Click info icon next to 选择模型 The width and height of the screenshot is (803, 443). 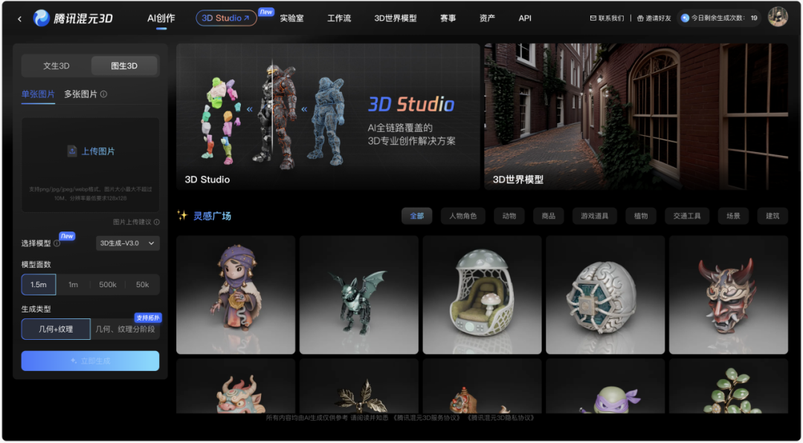click(57, 243)
